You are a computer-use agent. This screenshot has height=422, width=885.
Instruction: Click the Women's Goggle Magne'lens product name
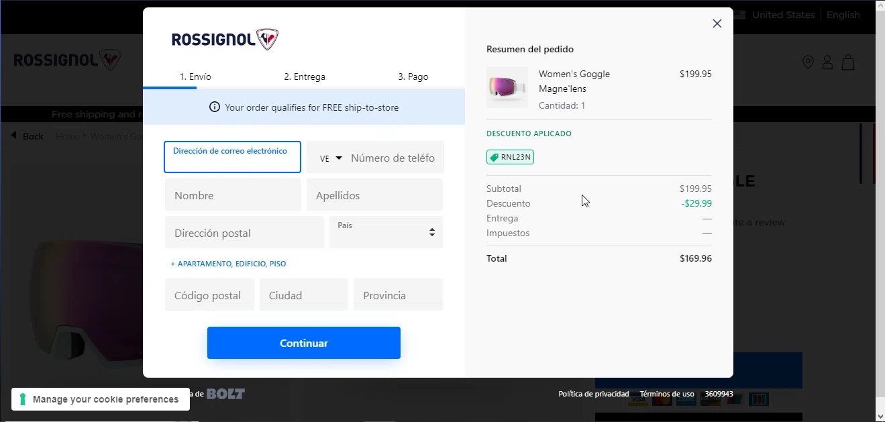574,81
